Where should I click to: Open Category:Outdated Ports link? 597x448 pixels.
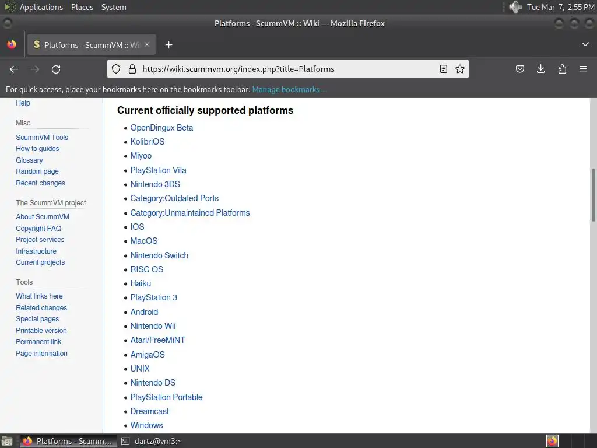click(174, 198)
